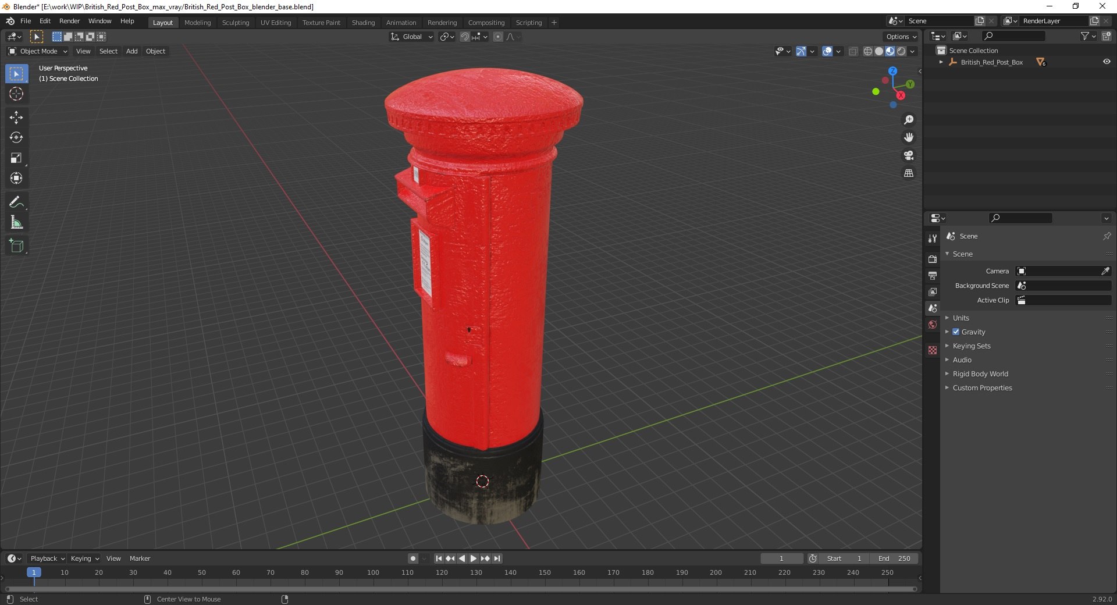Click the Pan view hand icon

point(909,138)
